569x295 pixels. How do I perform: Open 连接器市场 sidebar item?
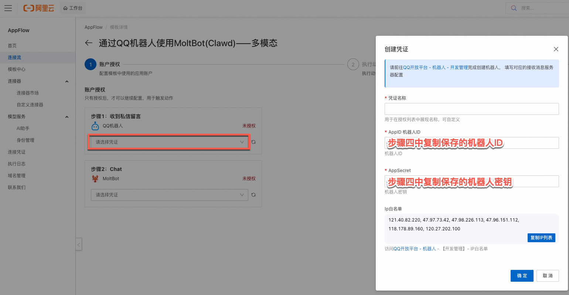click(x=28, y=93)
